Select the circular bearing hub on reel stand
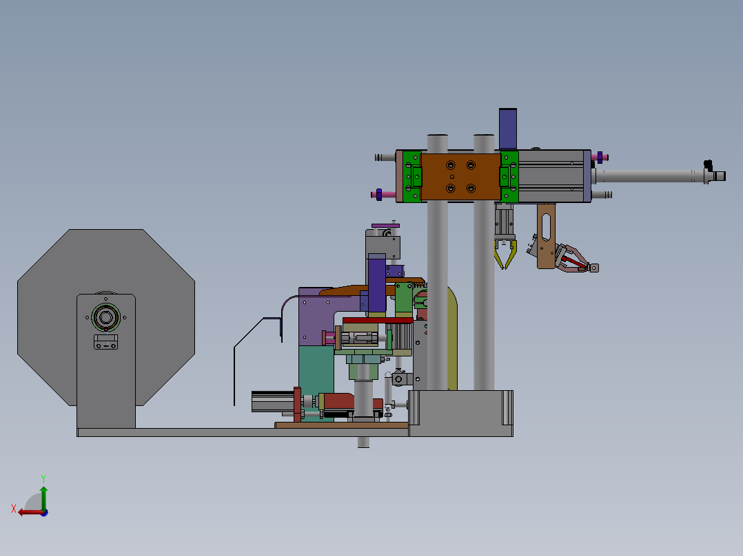Image resolution: width=743 pixels, height=556 pixels. click(x=105, y=317)
